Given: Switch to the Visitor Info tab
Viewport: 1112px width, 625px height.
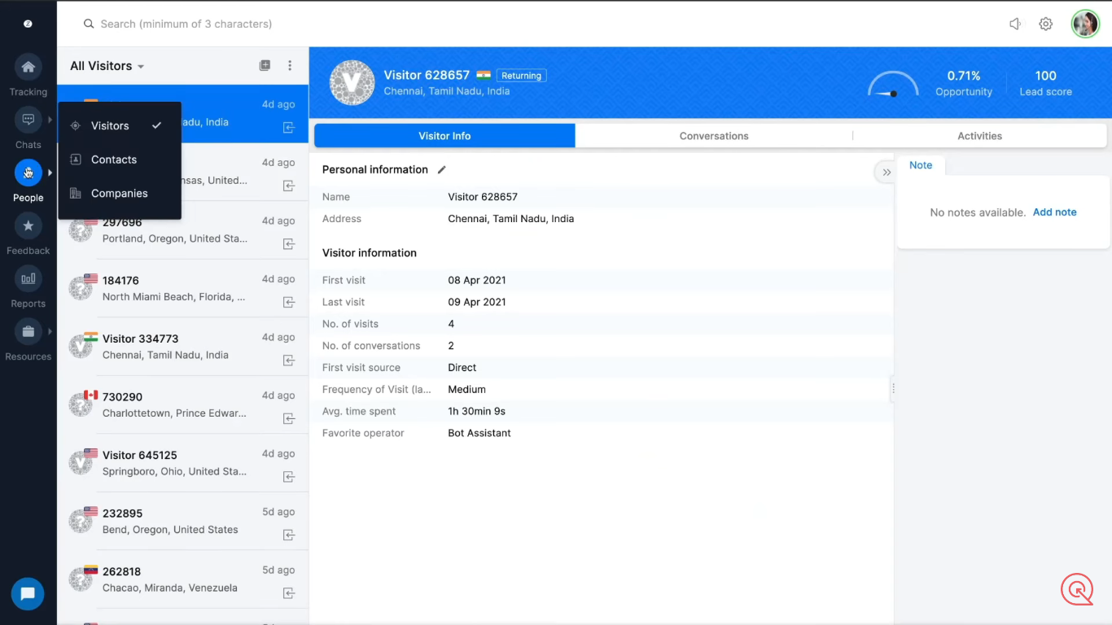Looking at the screenshot, I should click(444, 136).
